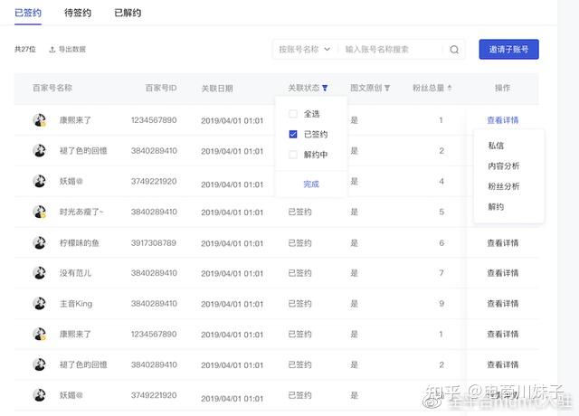Choose 粉丝分析 from the action menu

click(x=503, y=186)
